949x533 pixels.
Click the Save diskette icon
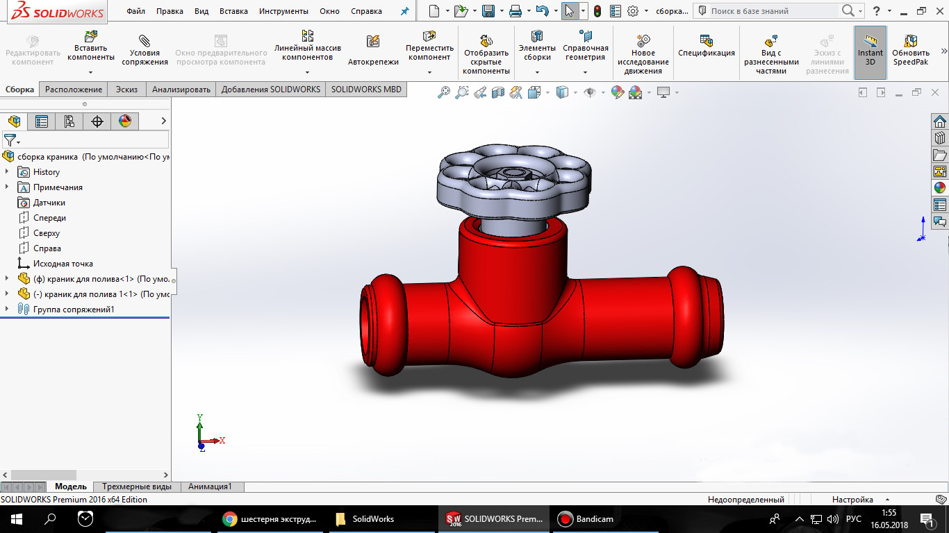click(x=488, y=11)
